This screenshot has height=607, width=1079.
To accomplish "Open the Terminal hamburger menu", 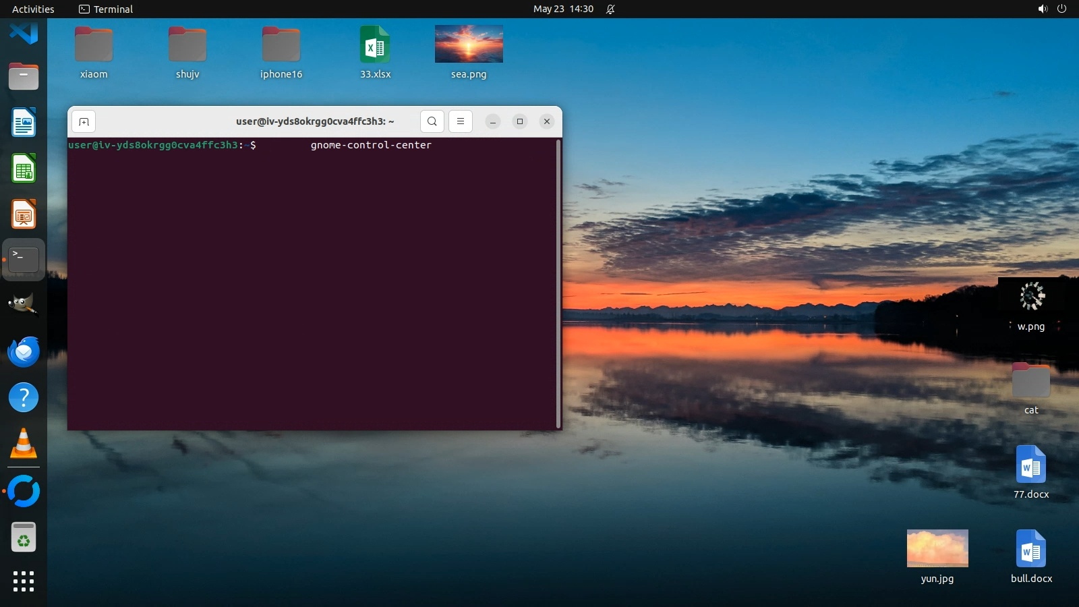I will [x=461, y=121].
